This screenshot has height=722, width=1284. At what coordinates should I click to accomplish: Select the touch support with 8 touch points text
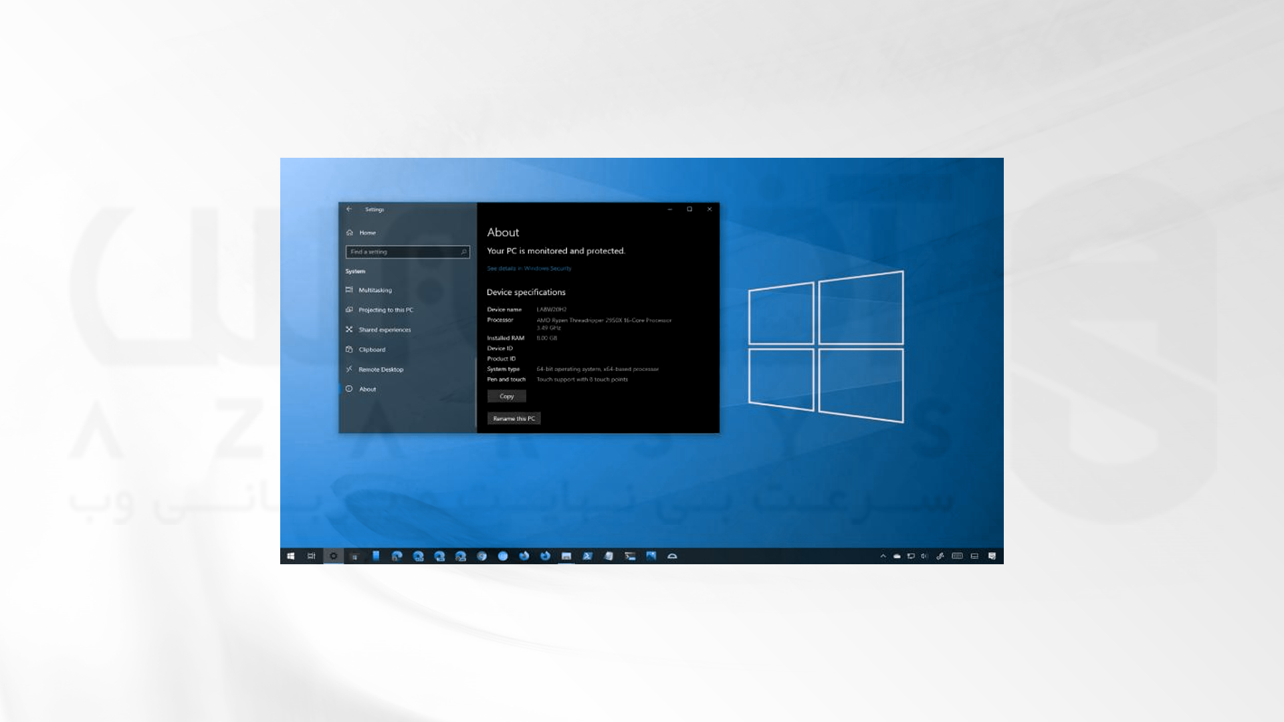(582, 380)
